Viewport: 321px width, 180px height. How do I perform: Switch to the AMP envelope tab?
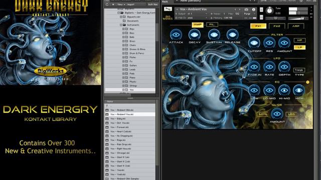197,24
